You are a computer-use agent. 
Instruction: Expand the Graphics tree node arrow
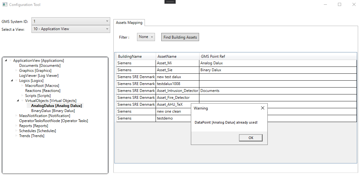pos(16,71)
